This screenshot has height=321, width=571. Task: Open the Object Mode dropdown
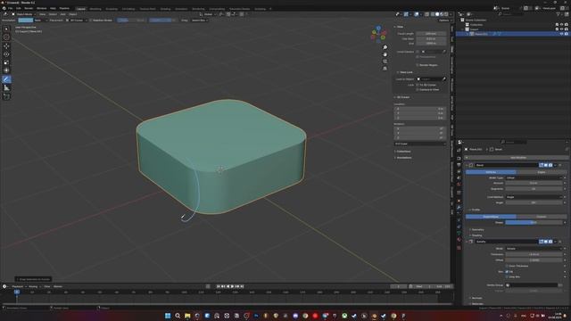click(x=23, y=14)
